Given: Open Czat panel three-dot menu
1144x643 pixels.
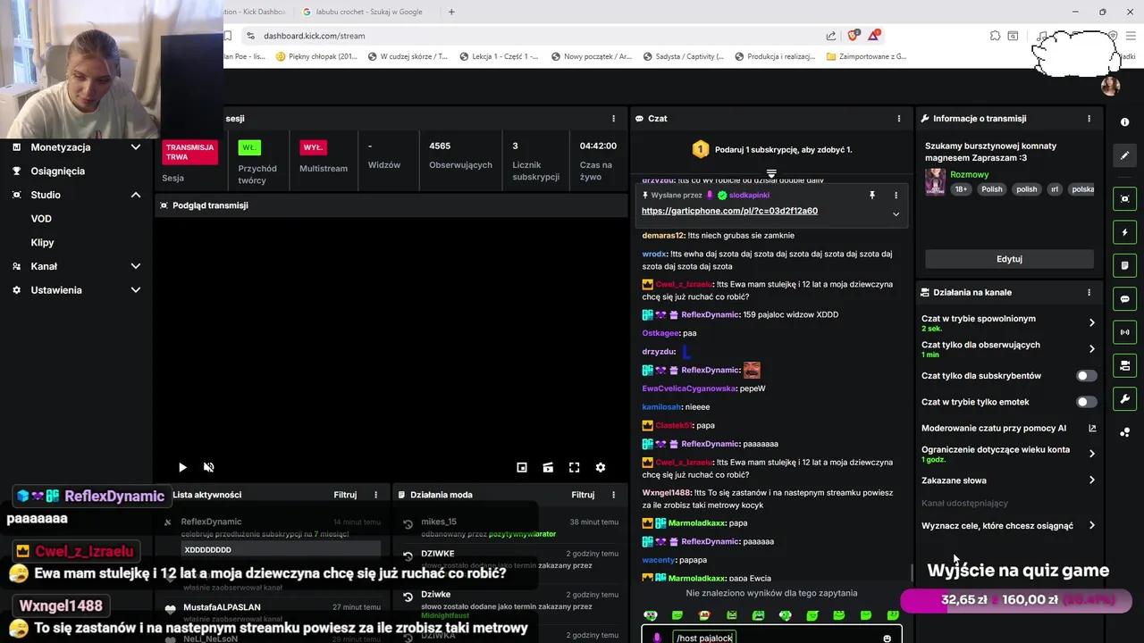Looking at the screenshot, I should [x=899, y=118].
